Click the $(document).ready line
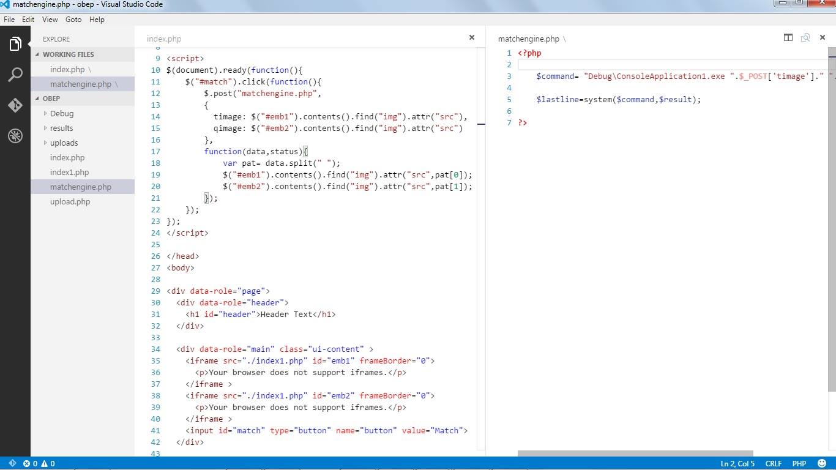 point(234,70)
